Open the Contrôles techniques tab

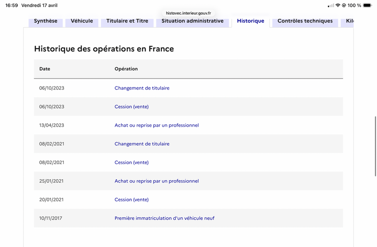coord(305,21)
